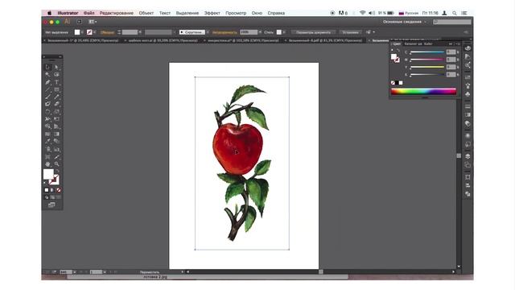
Task: Click the Установки button
Action: click(x=350, y=32)
